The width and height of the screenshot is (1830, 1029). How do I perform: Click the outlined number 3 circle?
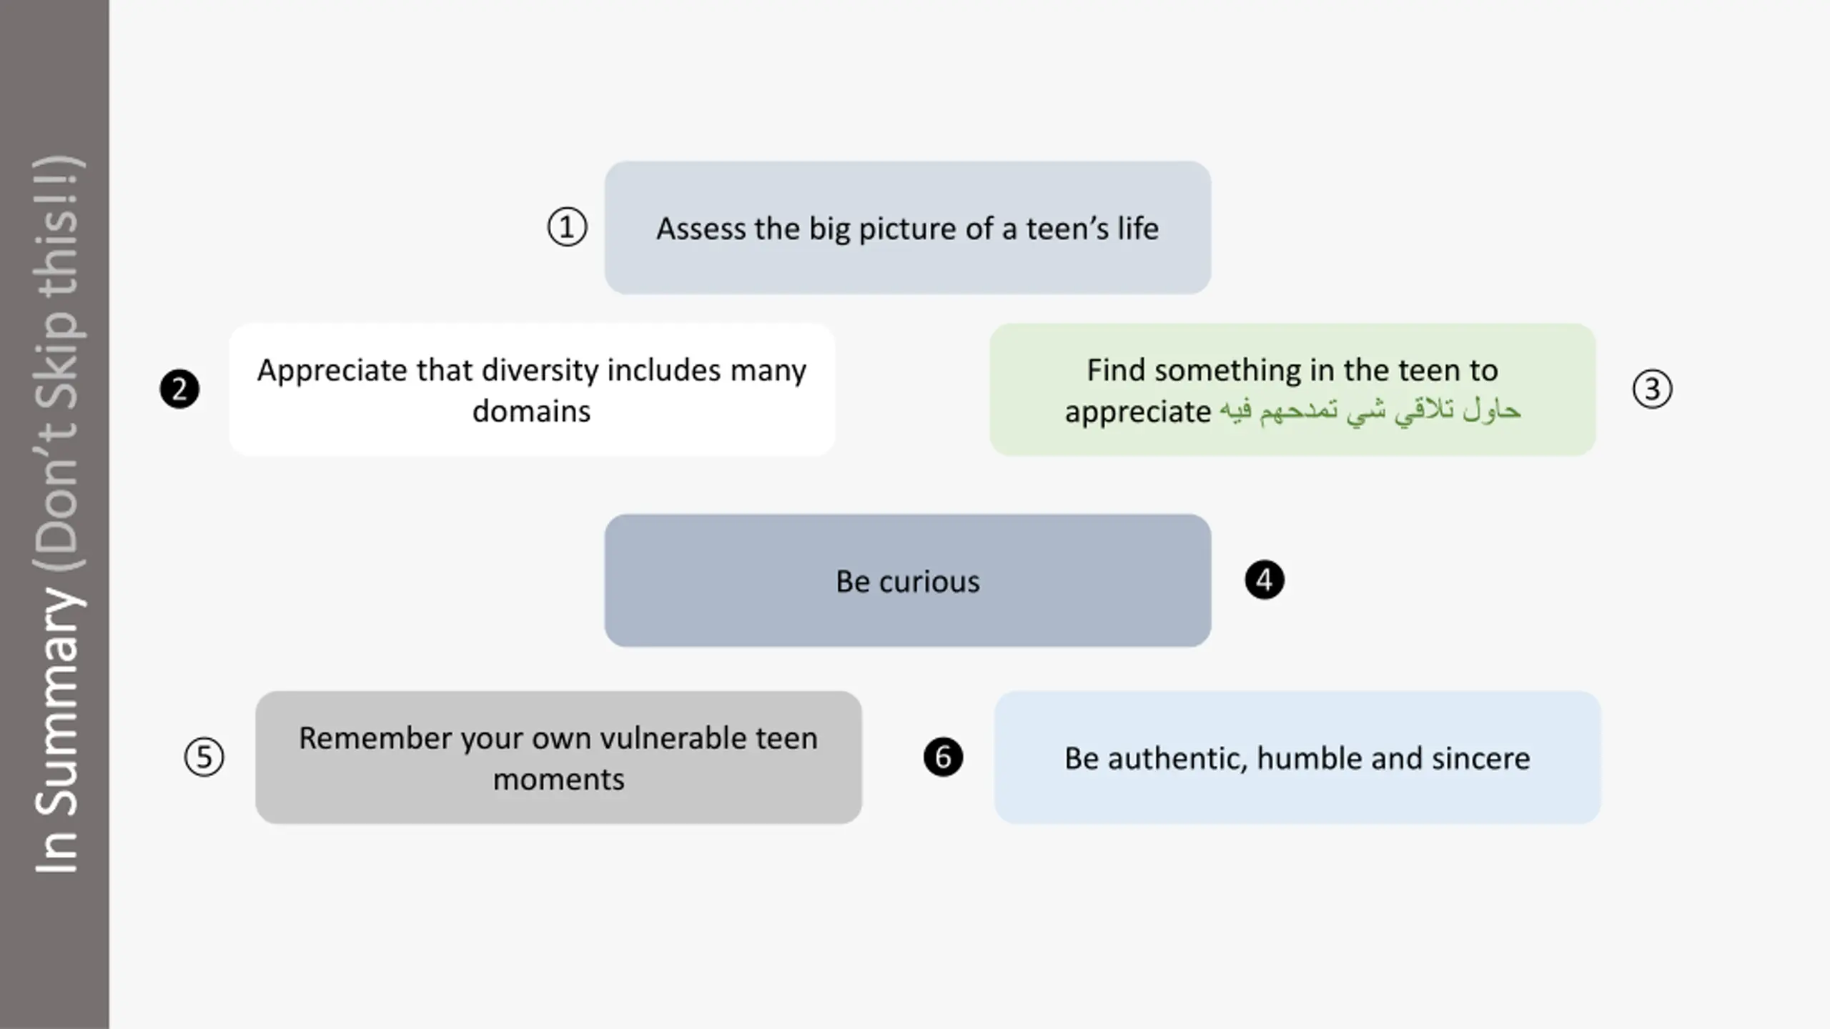[x=1652, y=389]
